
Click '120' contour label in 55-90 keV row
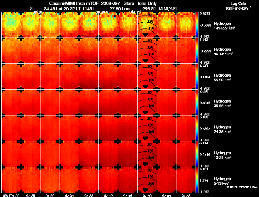coord(150,73)
